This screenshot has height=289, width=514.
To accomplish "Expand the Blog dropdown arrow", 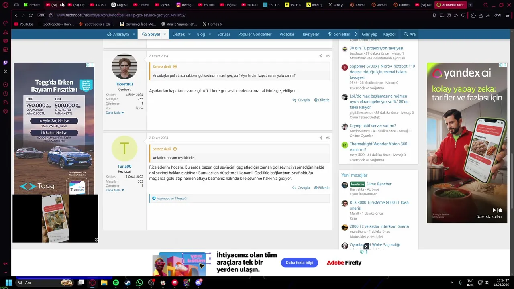I will pos(210,34).
